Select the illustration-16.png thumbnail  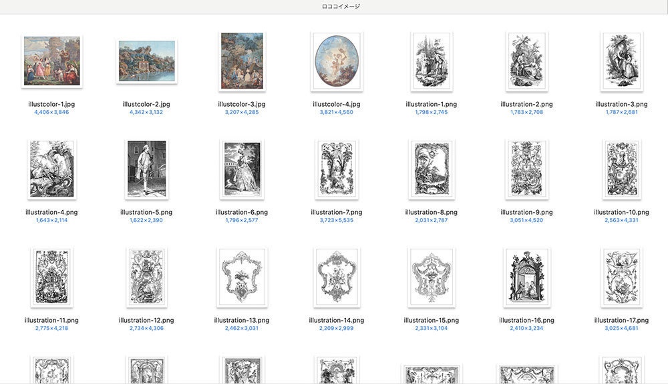pyautogui.click(x=526, y=277)
